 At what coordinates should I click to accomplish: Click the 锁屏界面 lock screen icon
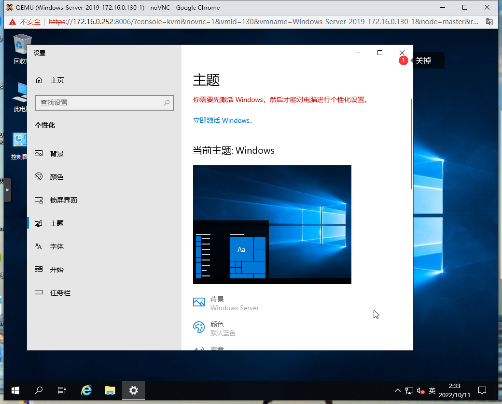pos(39,200)
